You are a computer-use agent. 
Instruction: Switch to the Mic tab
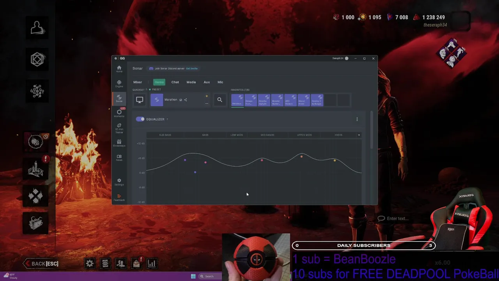pyautogui.click(x=220, y=82)
